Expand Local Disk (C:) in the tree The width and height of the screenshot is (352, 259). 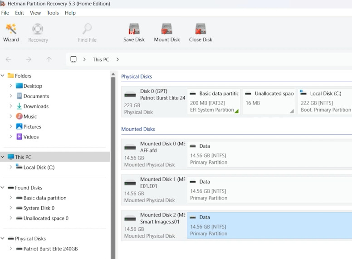[10, 167]
